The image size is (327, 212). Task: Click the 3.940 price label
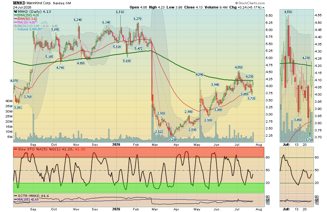point(215,84)
